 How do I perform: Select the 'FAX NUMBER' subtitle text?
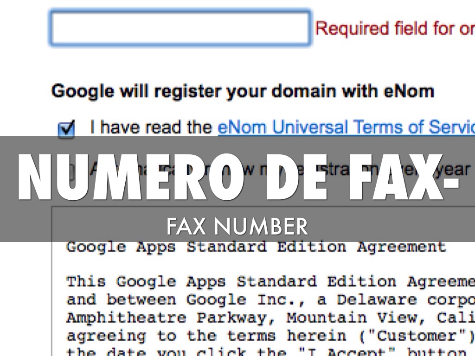pos(237,227)
